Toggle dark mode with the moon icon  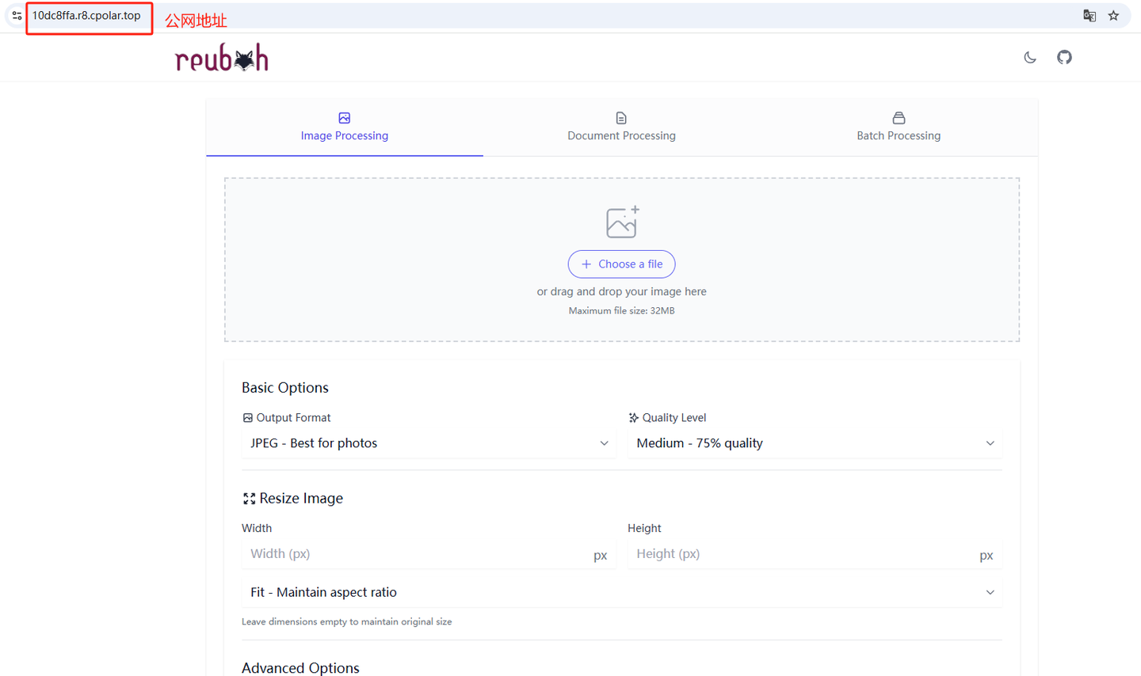pos(1029,57)
